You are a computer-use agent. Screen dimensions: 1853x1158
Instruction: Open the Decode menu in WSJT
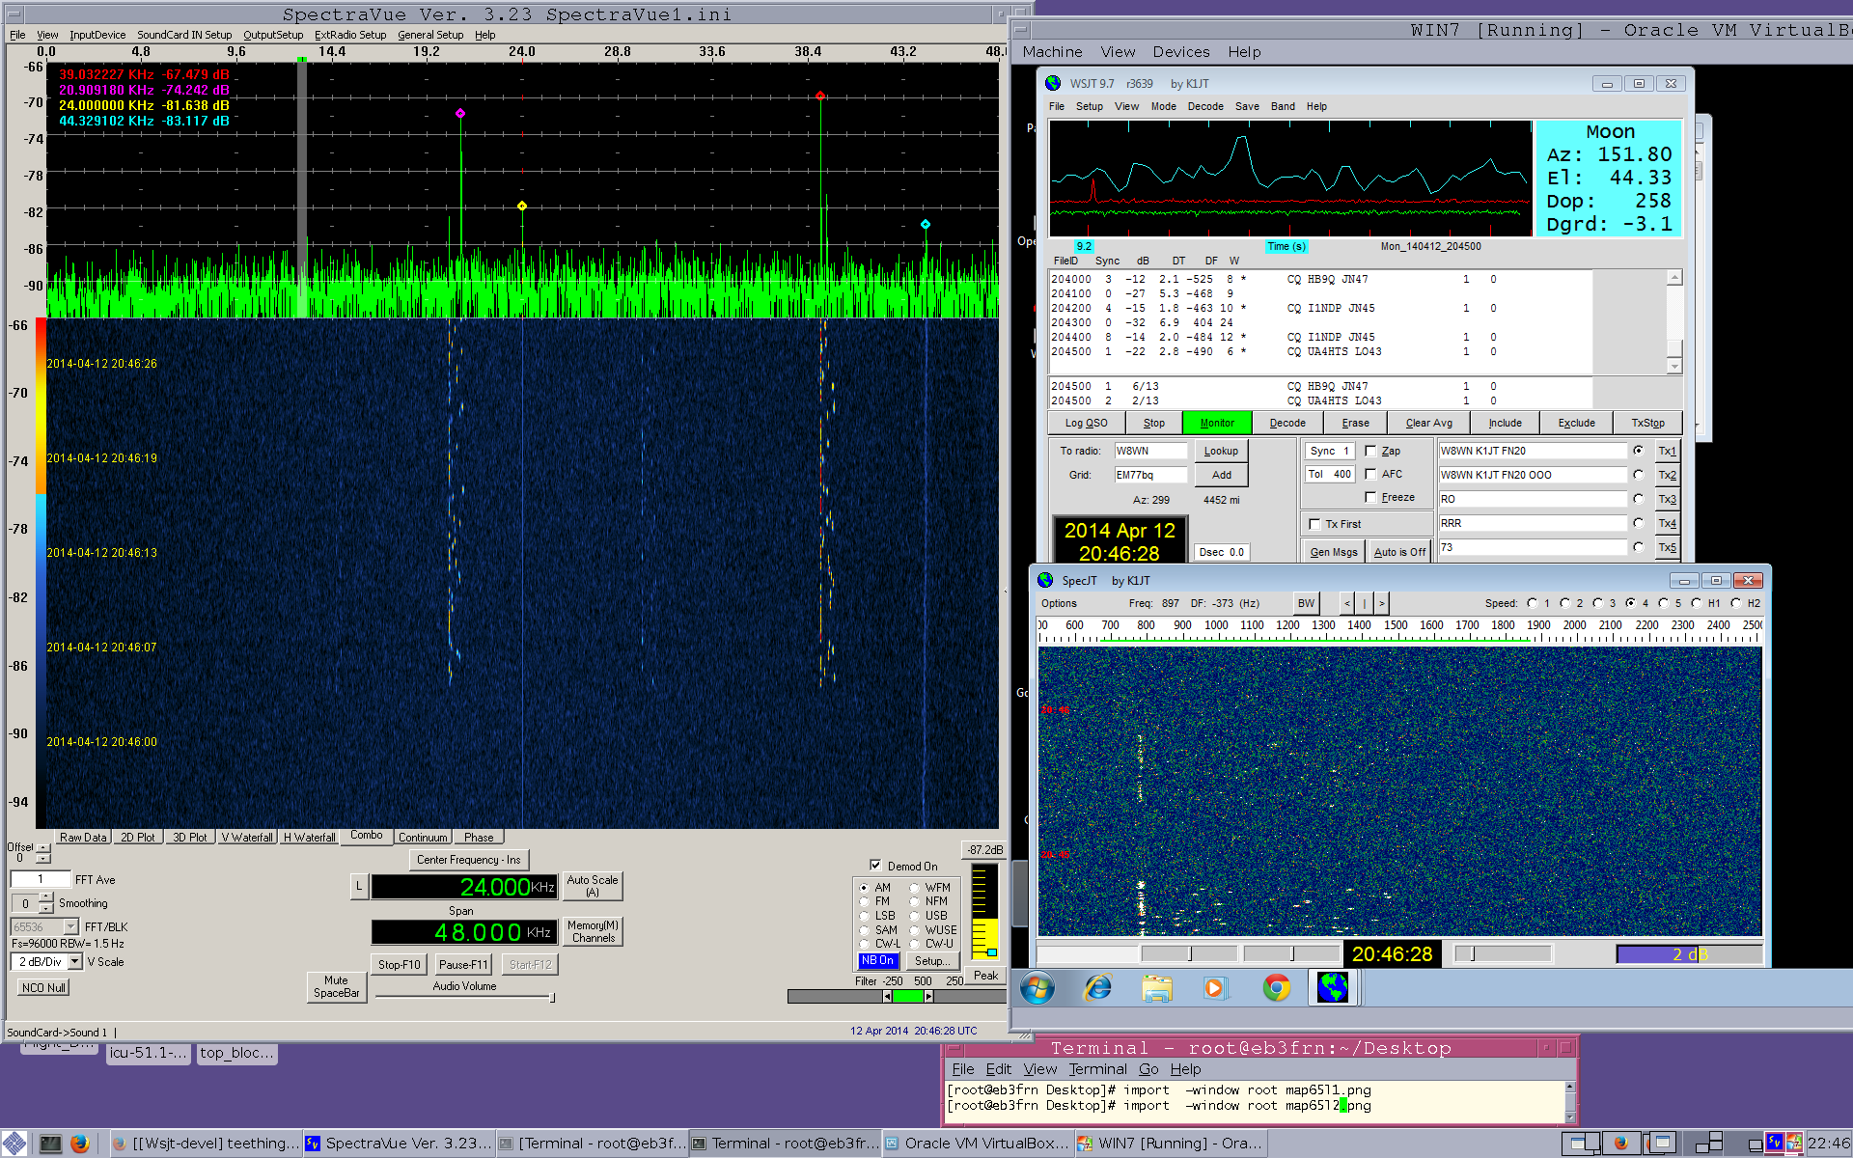pos(1204,106)
